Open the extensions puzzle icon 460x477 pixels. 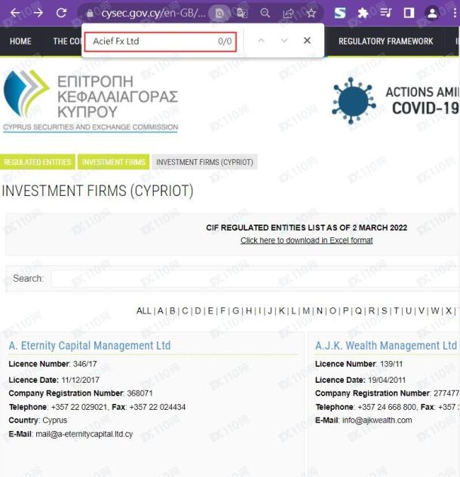pyautogui.click(x=363, y=13)
